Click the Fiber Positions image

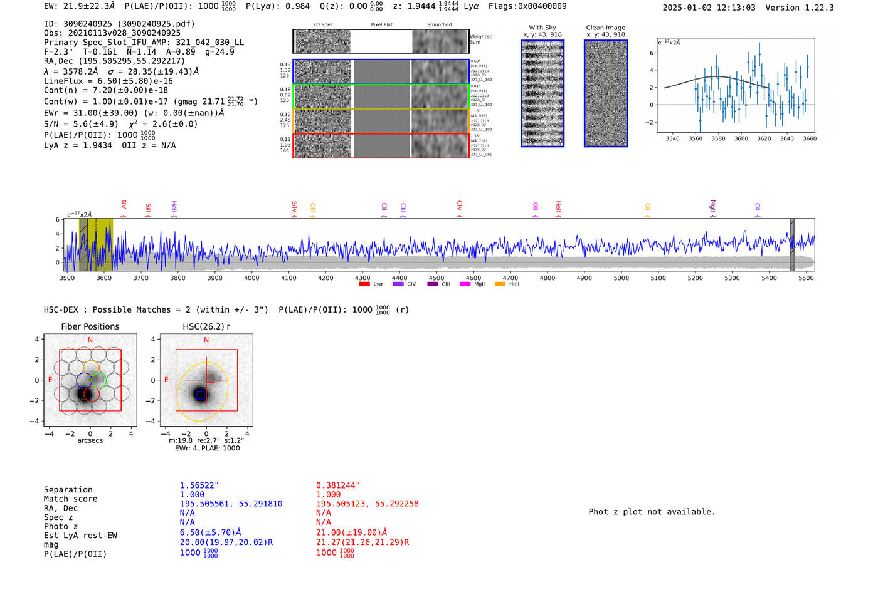[x=90, y=380]
